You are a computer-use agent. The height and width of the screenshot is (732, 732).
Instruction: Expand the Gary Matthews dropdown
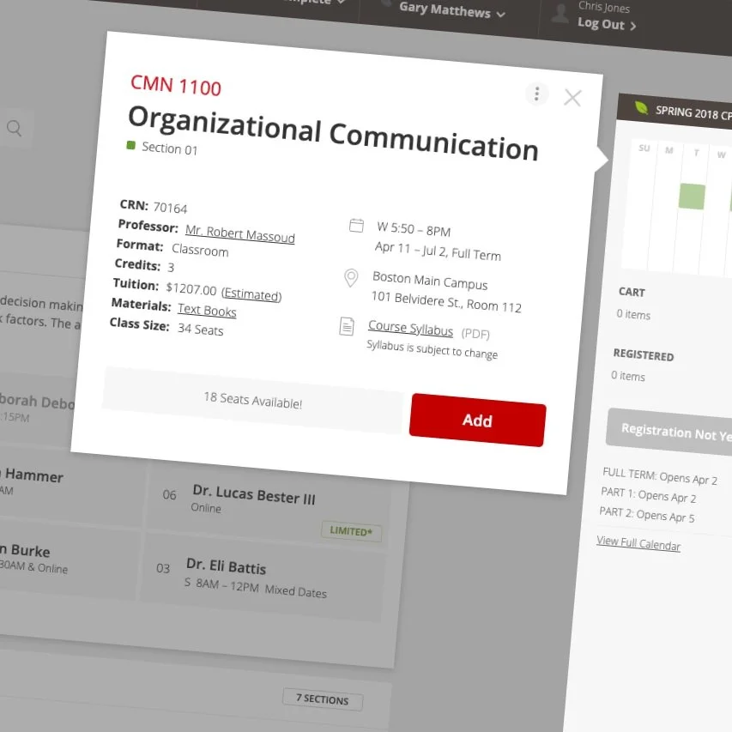(x=451, y=10)
